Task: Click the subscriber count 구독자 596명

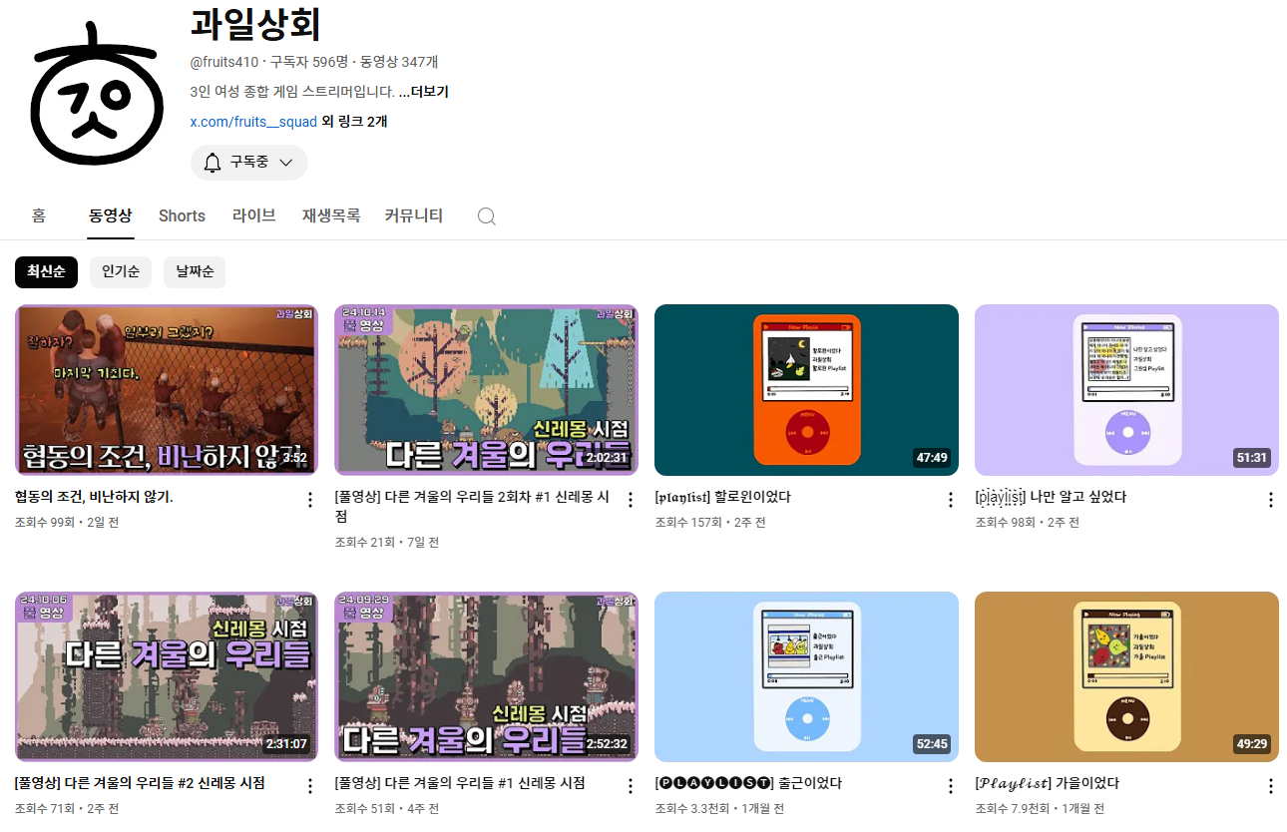Action: pyautogui.click(x=309, y=62)
